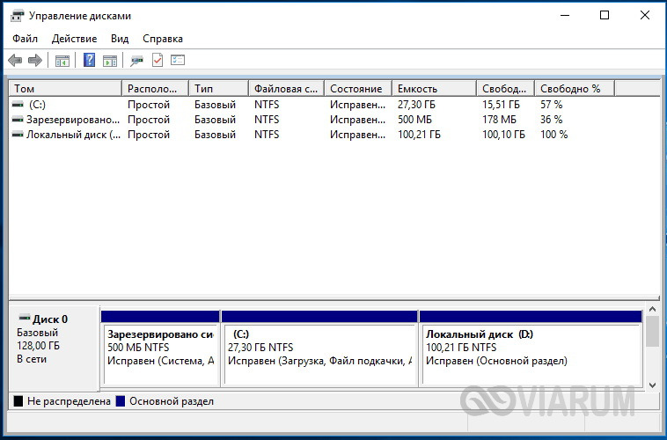The height and width of the screenshot is (440, 667).
Task: Click the blue Основной раздел legend swatch
Action: (121, 401)
